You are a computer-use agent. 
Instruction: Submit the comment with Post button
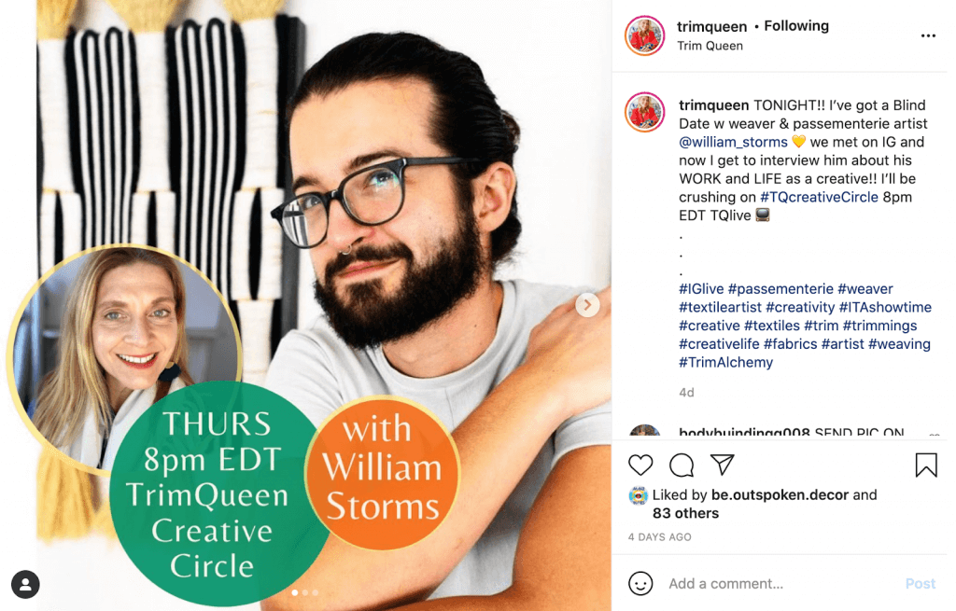(x=920, y=584)
